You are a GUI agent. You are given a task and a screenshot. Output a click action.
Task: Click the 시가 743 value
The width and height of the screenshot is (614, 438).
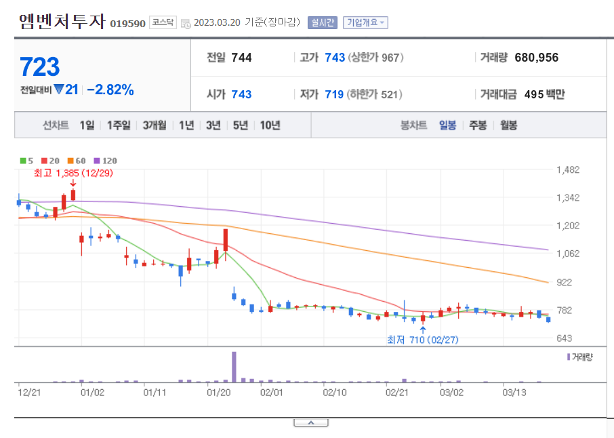[241, 94]
